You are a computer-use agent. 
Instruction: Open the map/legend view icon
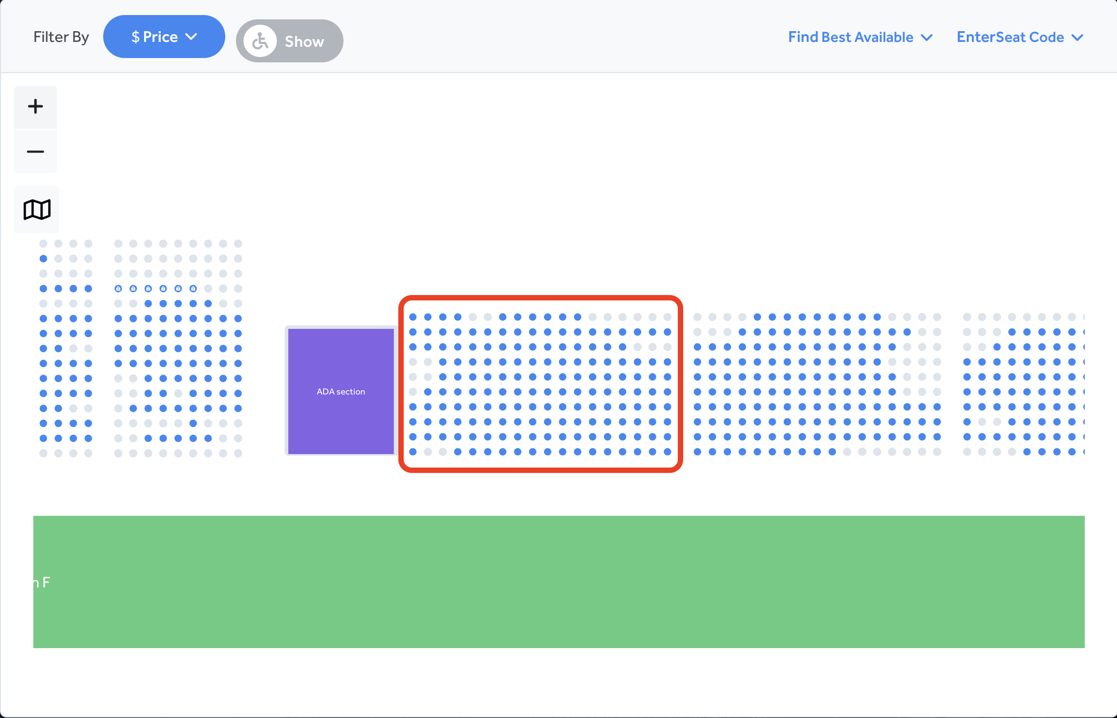click(36, 210)
